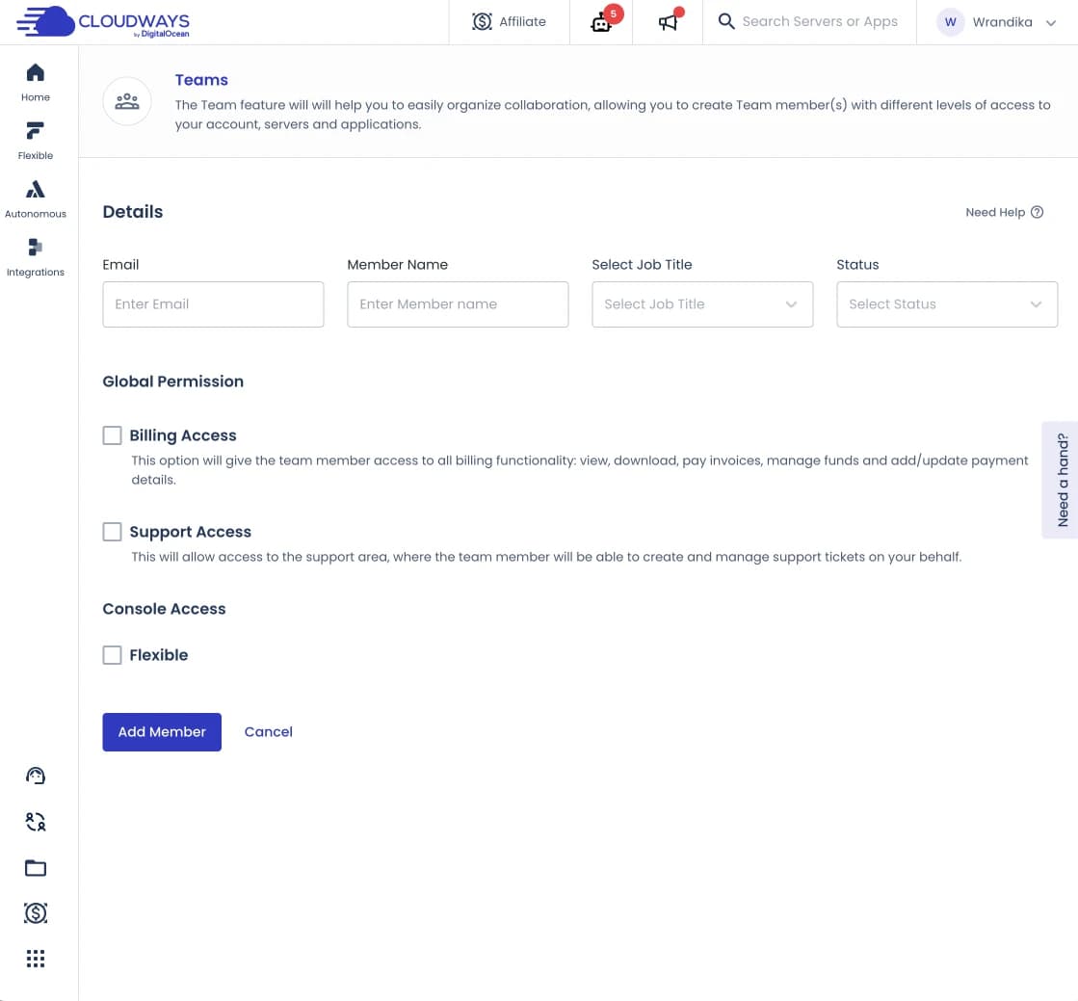This screenshot has height=1001, width=1078.
Task: Enable the Billing Access checkbox
Action: pos(113,435)
